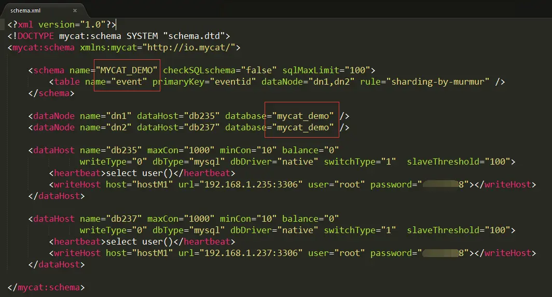
Task: Click switchType="1" in db237 block
Action: tap(360, 230)
